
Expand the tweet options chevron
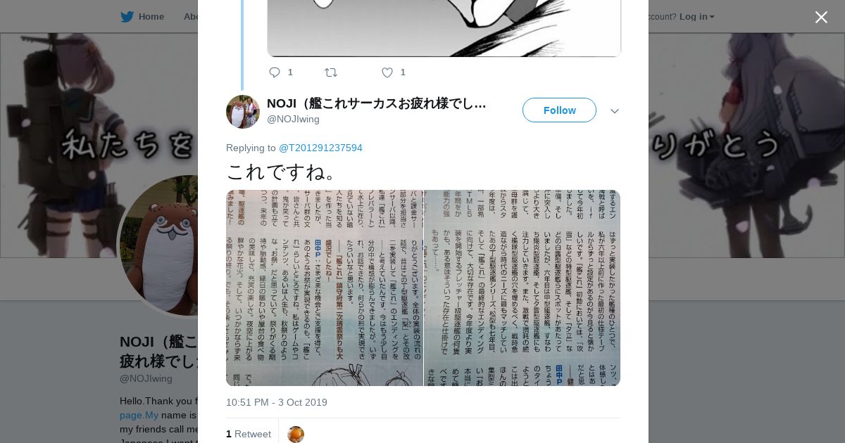615,111
